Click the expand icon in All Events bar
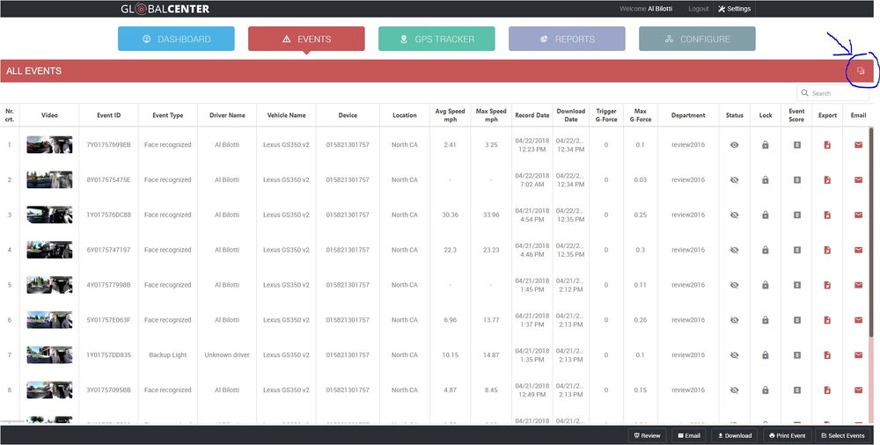 point(861,71)
